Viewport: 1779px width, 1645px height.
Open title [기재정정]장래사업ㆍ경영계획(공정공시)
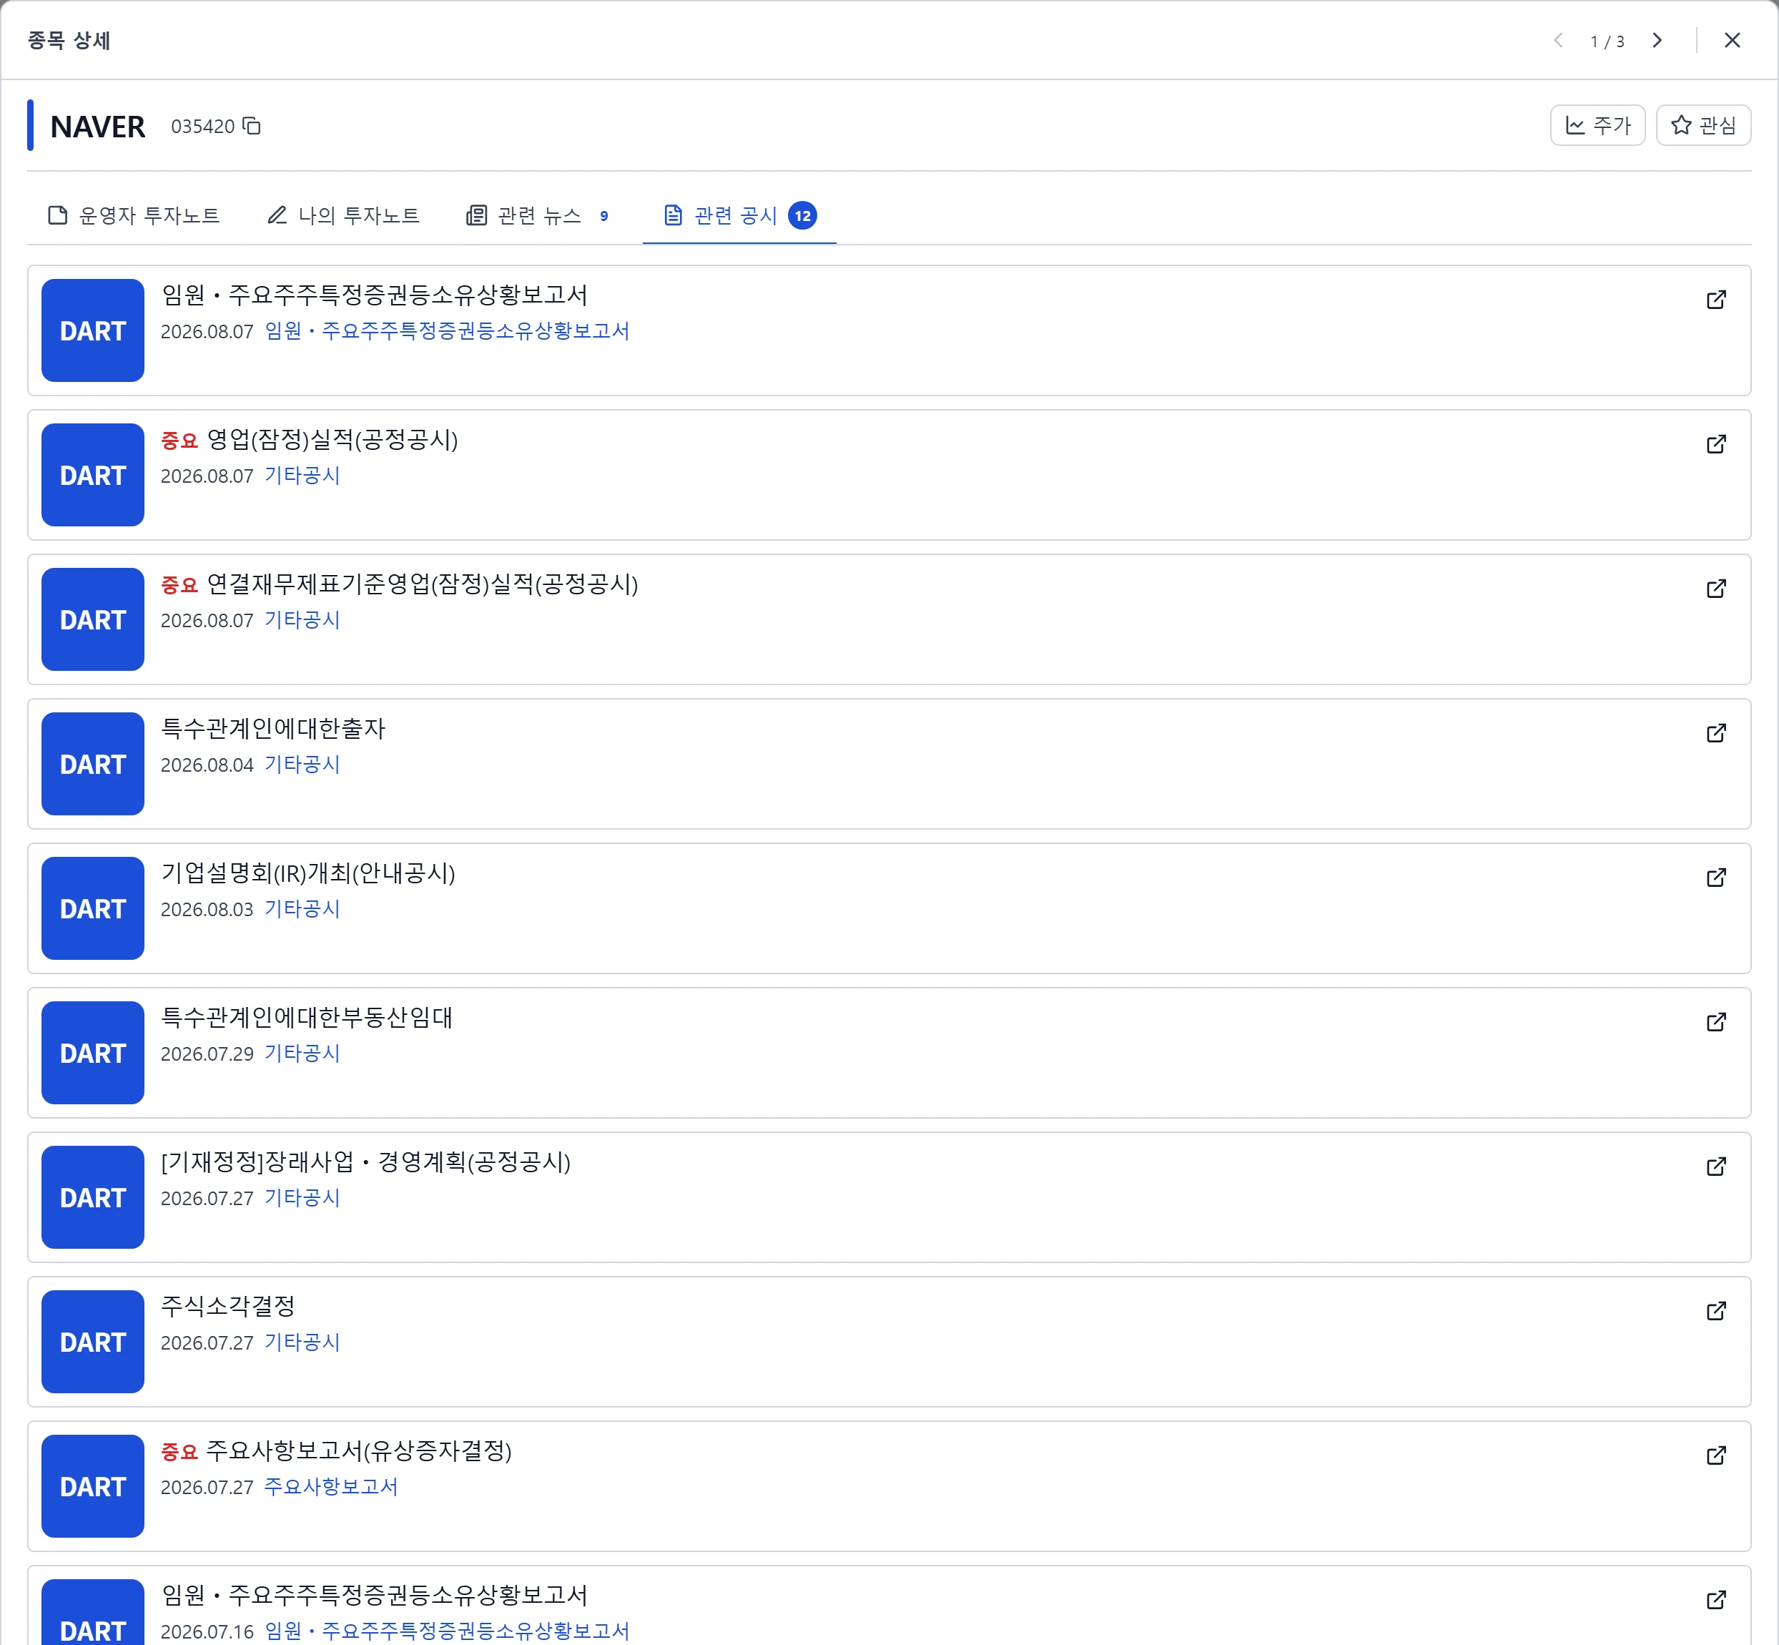click(366, 1162)
